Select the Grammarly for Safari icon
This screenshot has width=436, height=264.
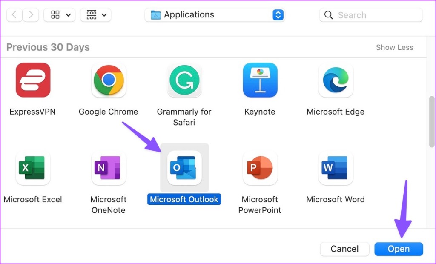coord(184,80)
